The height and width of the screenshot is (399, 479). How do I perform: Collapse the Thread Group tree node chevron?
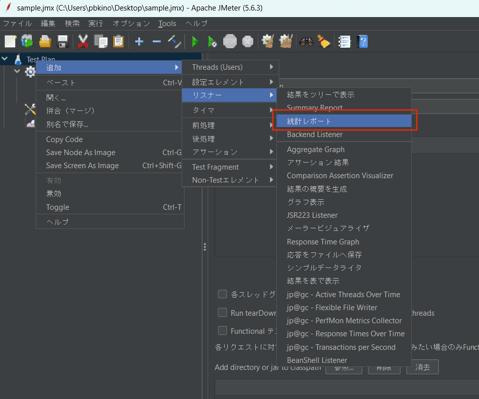17,71
